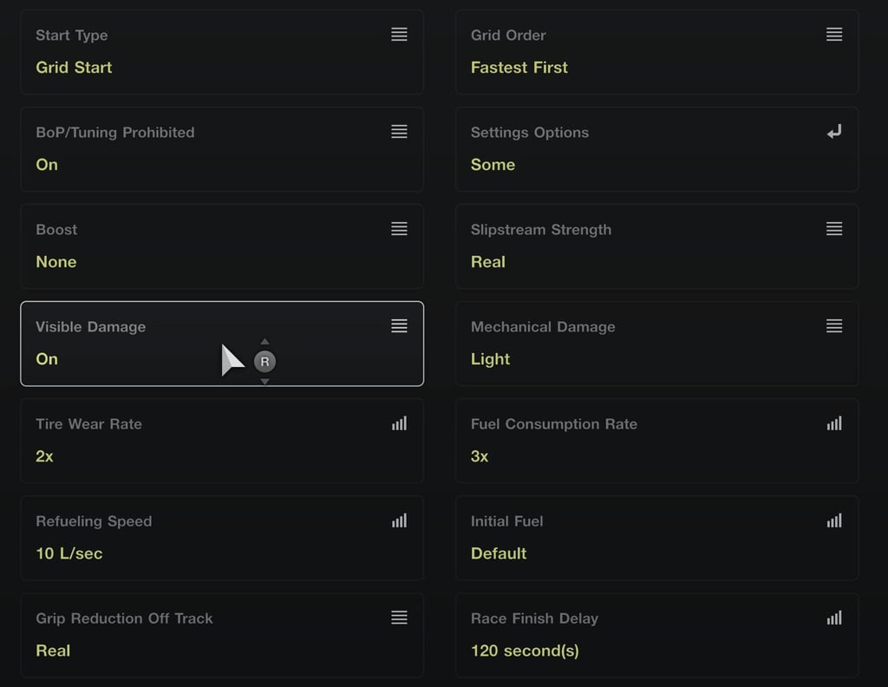Viewport: 888px width, 687px height.
Task: Click the bars icon on Tire Wear Rate
Action: 399,423
